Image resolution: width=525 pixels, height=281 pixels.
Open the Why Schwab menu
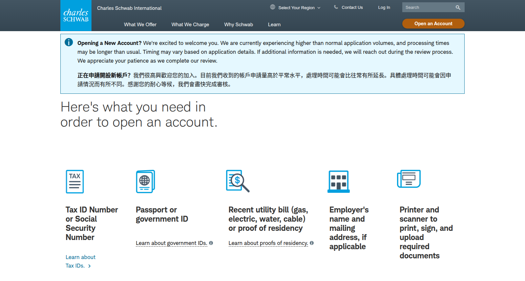coord(239,25)
